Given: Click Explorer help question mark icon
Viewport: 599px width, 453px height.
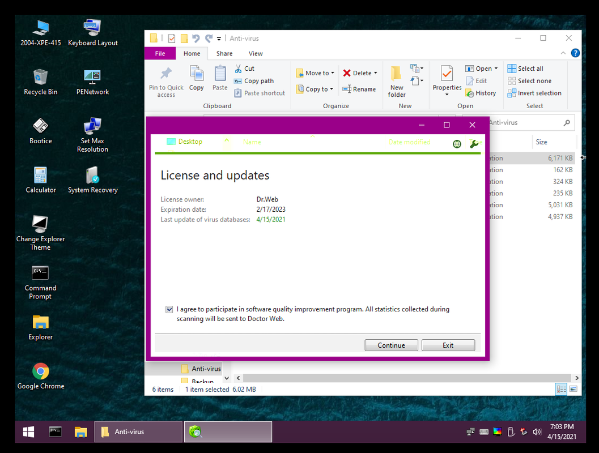Looking at the screenshot, I should (575, 53).
